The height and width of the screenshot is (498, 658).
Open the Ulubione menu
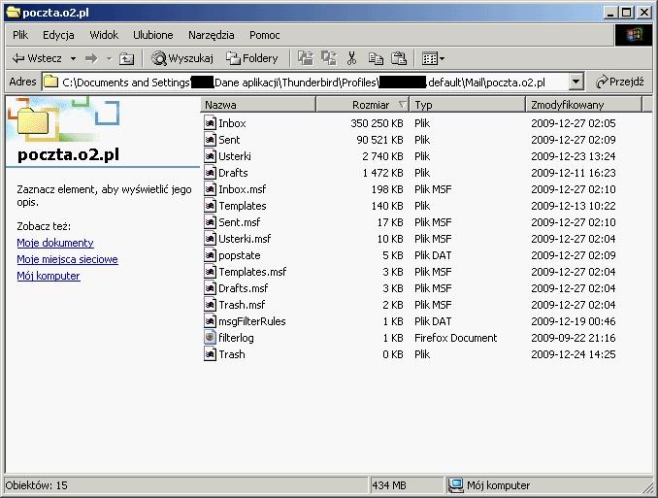(x=152, y=35)
